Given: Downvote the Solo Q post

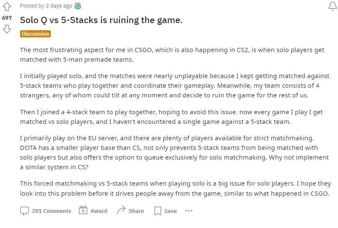Looking at the screenshot, I should (x=7, y=29).
